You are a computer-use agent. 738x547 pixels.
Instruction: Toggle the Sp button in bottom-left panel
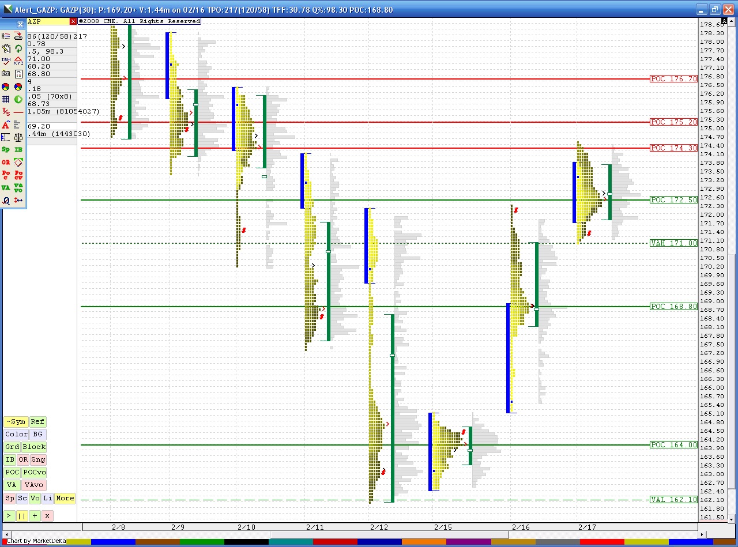[x=10, y=498]
